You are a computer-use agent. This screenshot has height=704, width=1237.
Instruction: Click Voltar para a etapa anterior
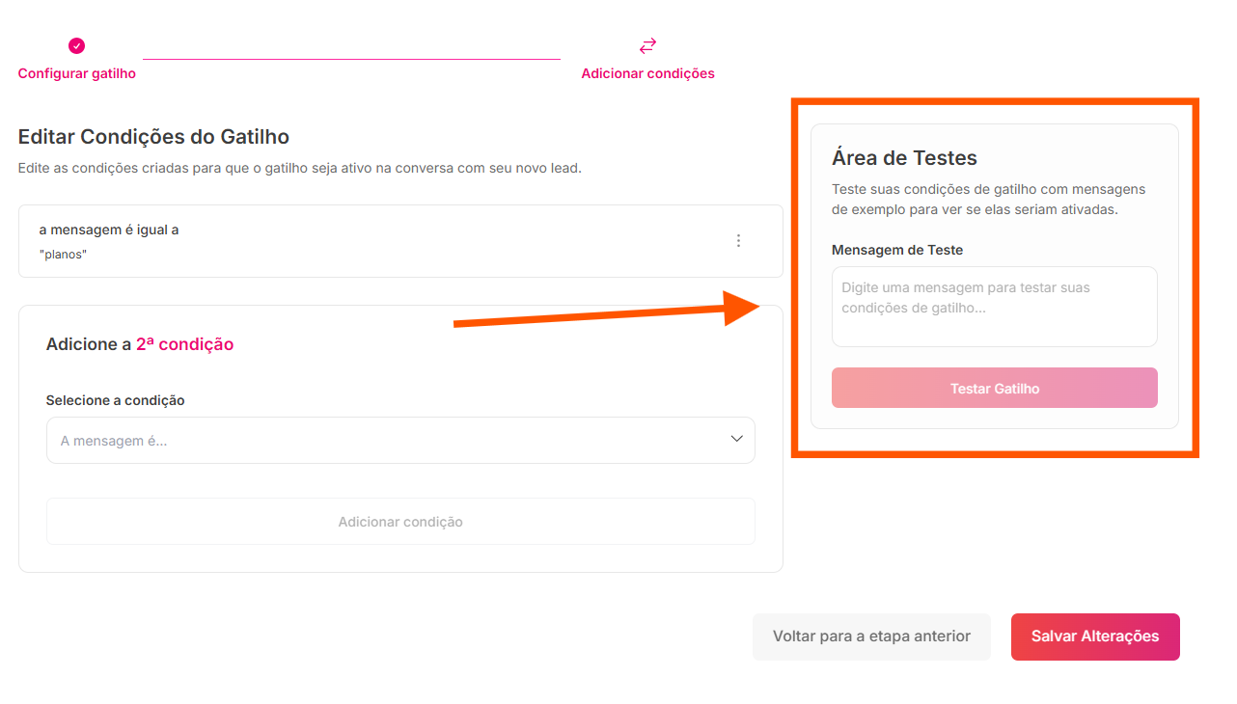pos(870,636)
